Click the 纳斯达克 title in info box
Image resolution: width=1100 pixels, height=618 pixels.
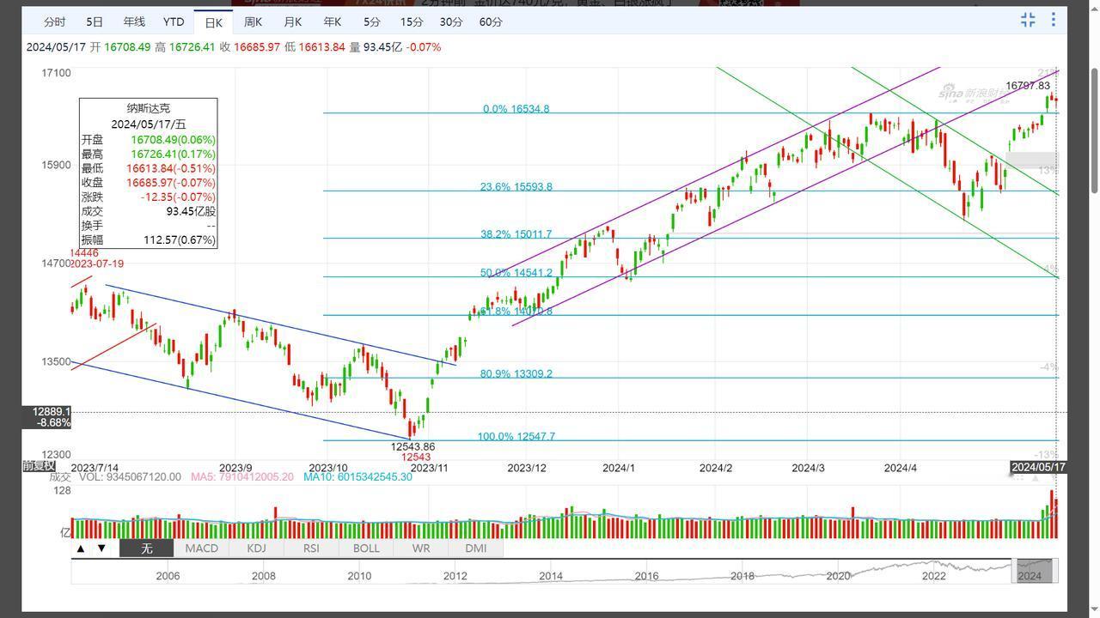pyautogui.click(x=149, y=108)
